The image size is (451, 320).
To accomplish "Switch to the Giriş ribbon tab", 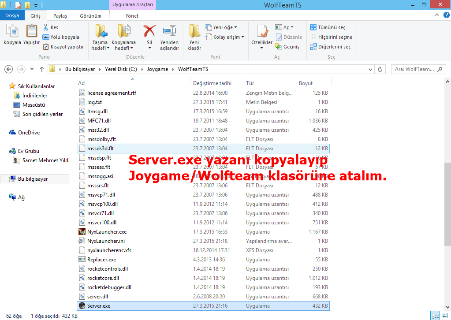I will (x=35, y=16).
